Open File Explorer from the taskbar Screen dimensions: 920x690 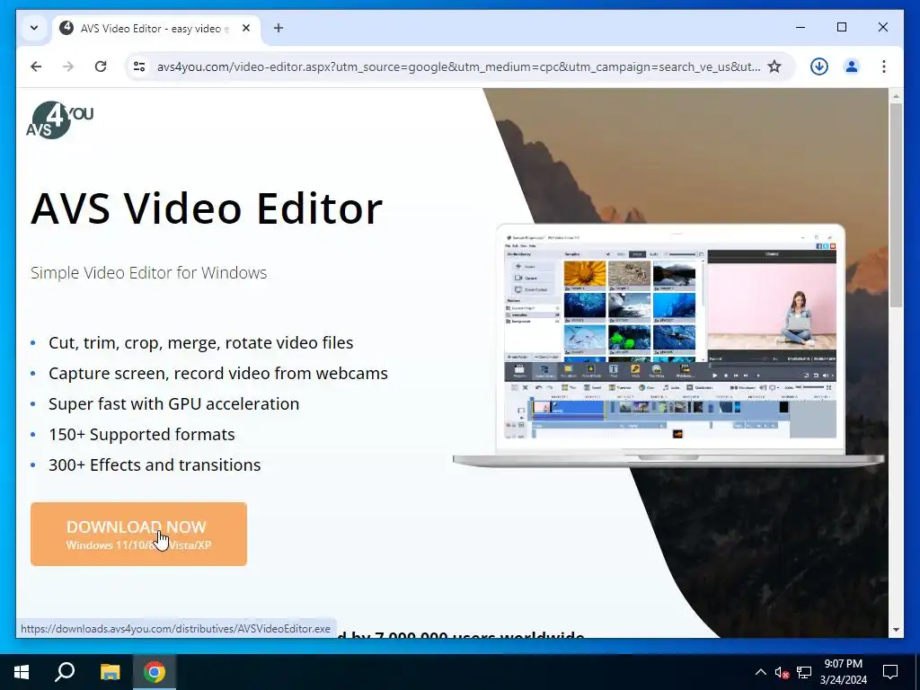[x=110, y=672]
